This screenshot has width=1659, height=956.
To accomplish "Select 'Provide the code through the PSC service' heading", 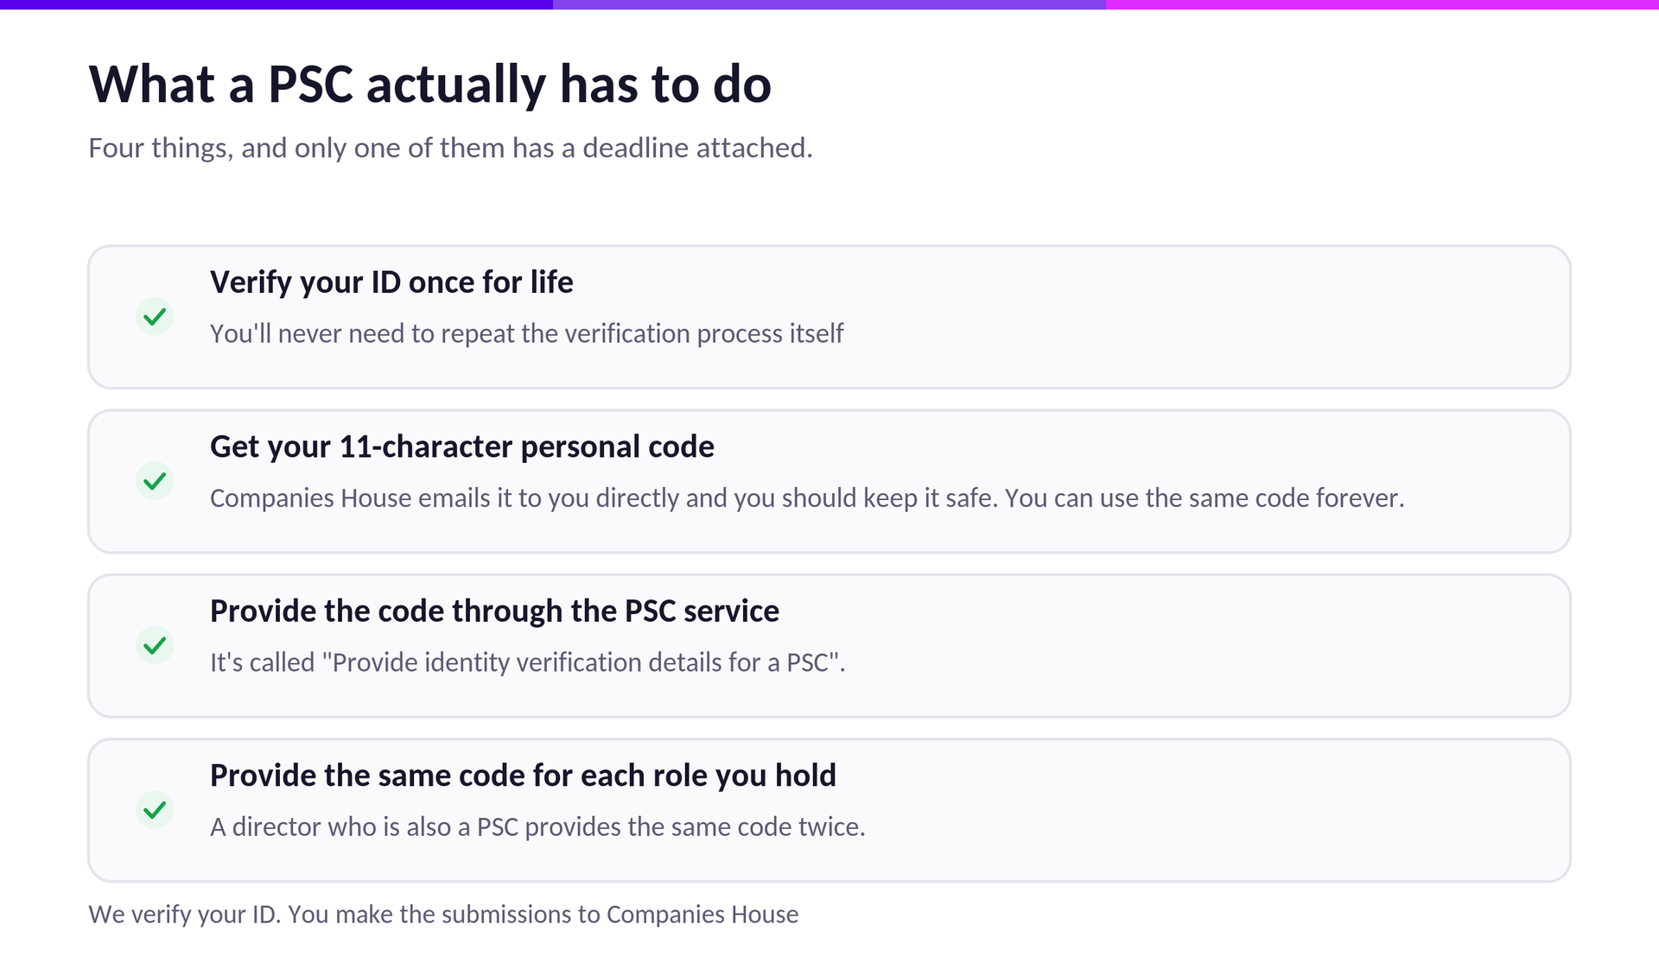I will coord(494,611).
